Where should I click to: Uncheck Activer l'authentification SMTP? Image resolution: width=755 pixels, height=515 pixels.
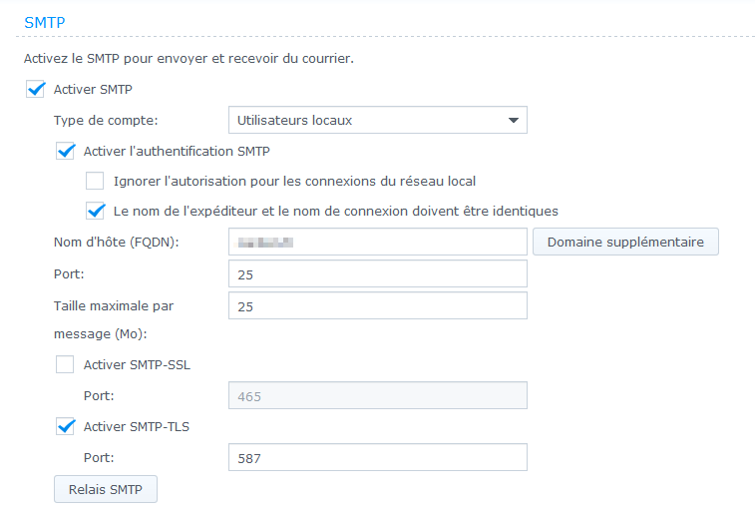(x=66, y=151)
